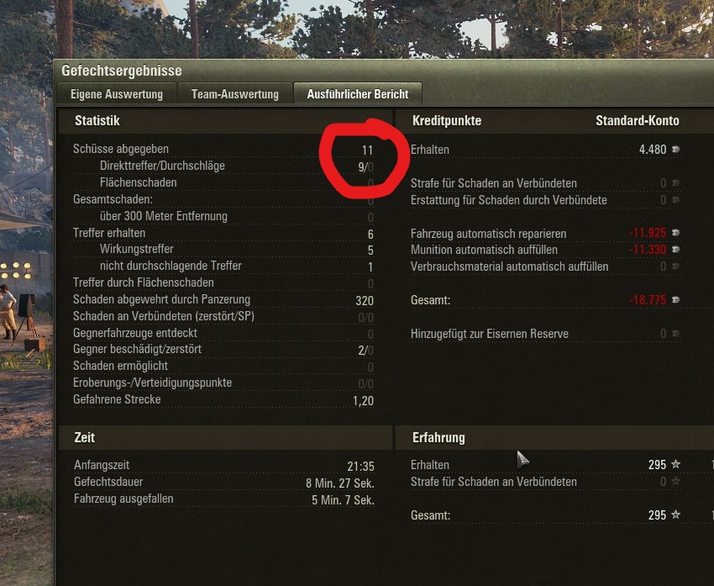This screenshot has width=714, height=586.
Task: Click the Kreditpunkte section header
Action: coord(447,121)
